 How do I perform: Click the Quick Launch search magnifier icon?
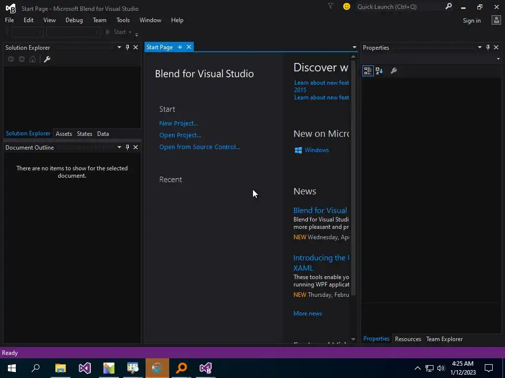click(x=448, y=6)
